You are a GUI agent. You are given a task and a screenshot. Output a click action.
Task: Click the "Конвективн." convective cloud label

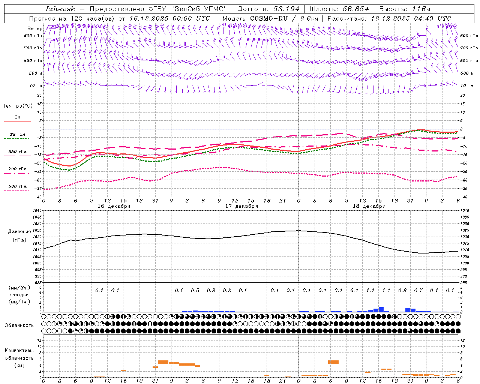[19, 351]
